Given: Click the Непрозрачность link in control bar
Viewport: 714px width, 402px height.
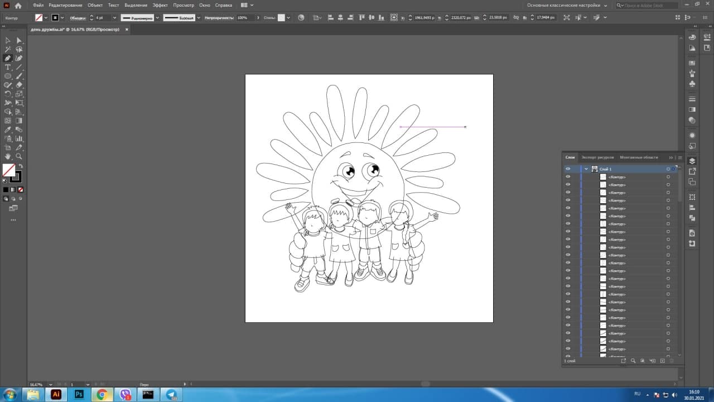Looking at the screenshot, I should (x=218, y=18).
